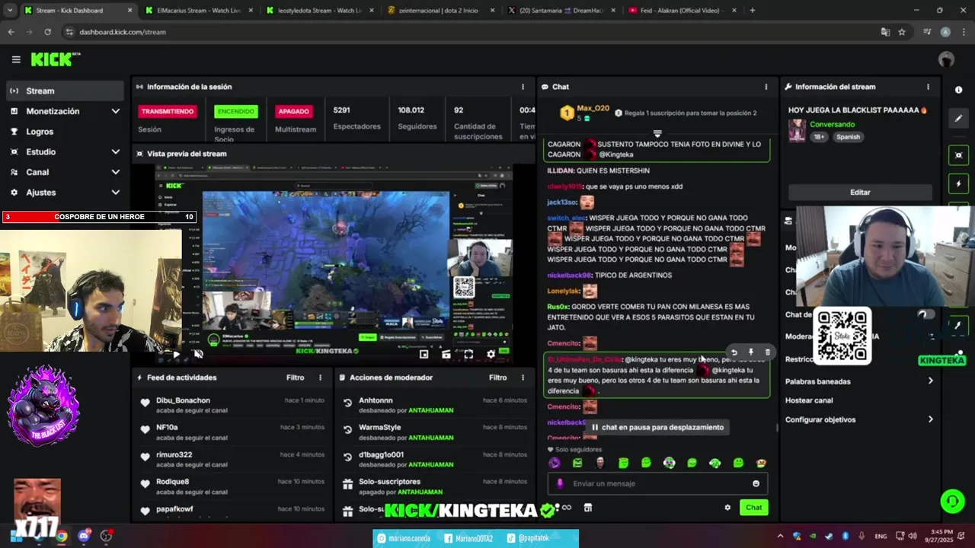975x548 pixels.
Task: Click the reply arrow on highlighted message
Action: [734, 352]
